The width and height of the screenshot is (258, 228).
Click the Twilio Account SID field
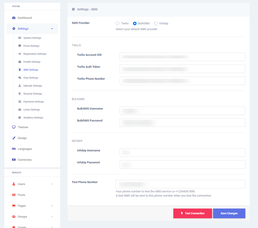coord(182,57)
